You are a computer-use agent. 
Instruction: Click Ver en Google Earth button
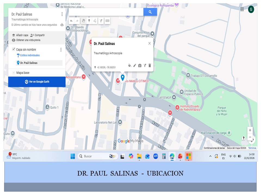click(x=37, y=82)
